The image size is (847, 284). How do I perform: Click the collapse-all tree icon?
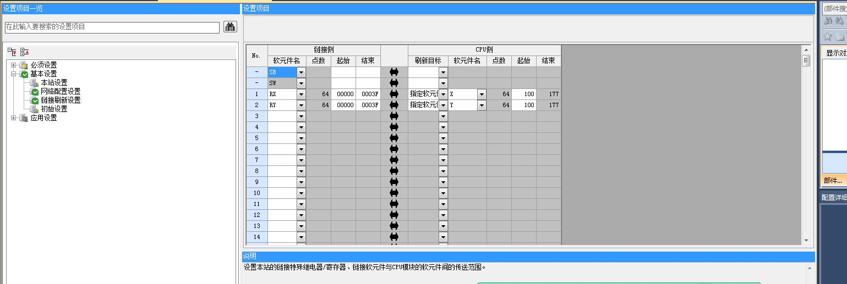coord(24,52)
